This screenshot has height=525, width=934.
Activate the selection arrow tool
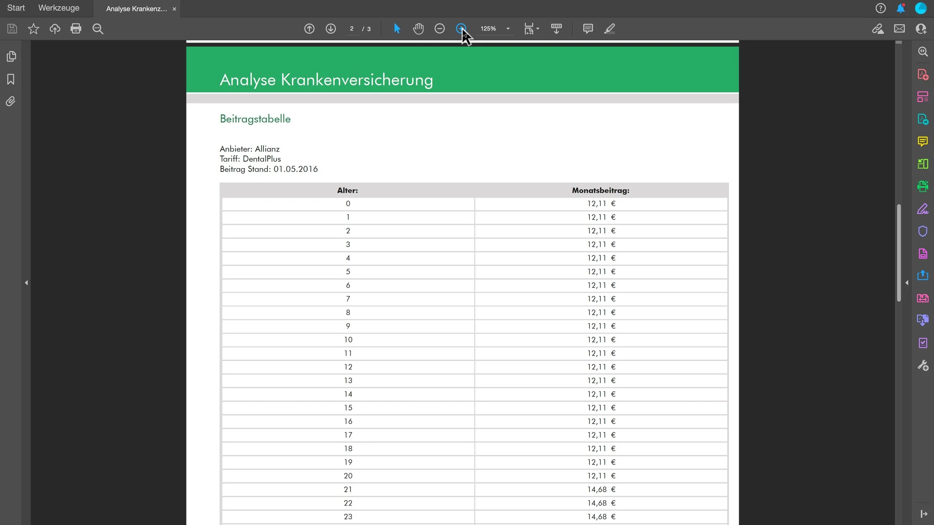pyautogui.click(x=397, y=29)
